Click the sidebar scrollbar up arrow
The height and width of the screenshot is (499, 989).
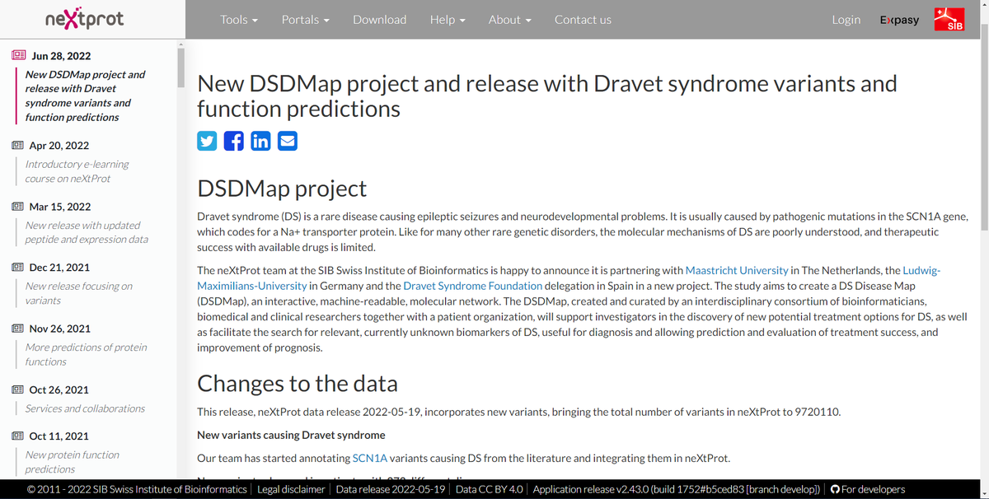(181, 43)
